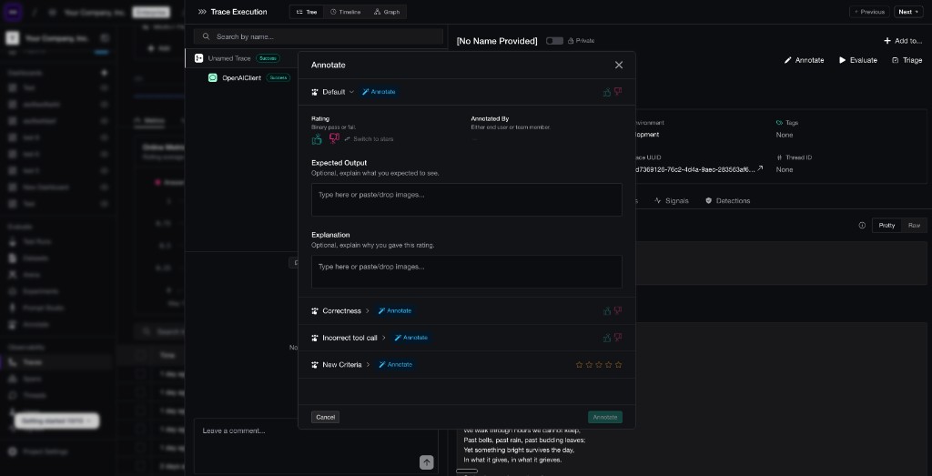
Task: Expand the Correctness criteria chevron
Action: pyautogui.click(x=368, y=310)
